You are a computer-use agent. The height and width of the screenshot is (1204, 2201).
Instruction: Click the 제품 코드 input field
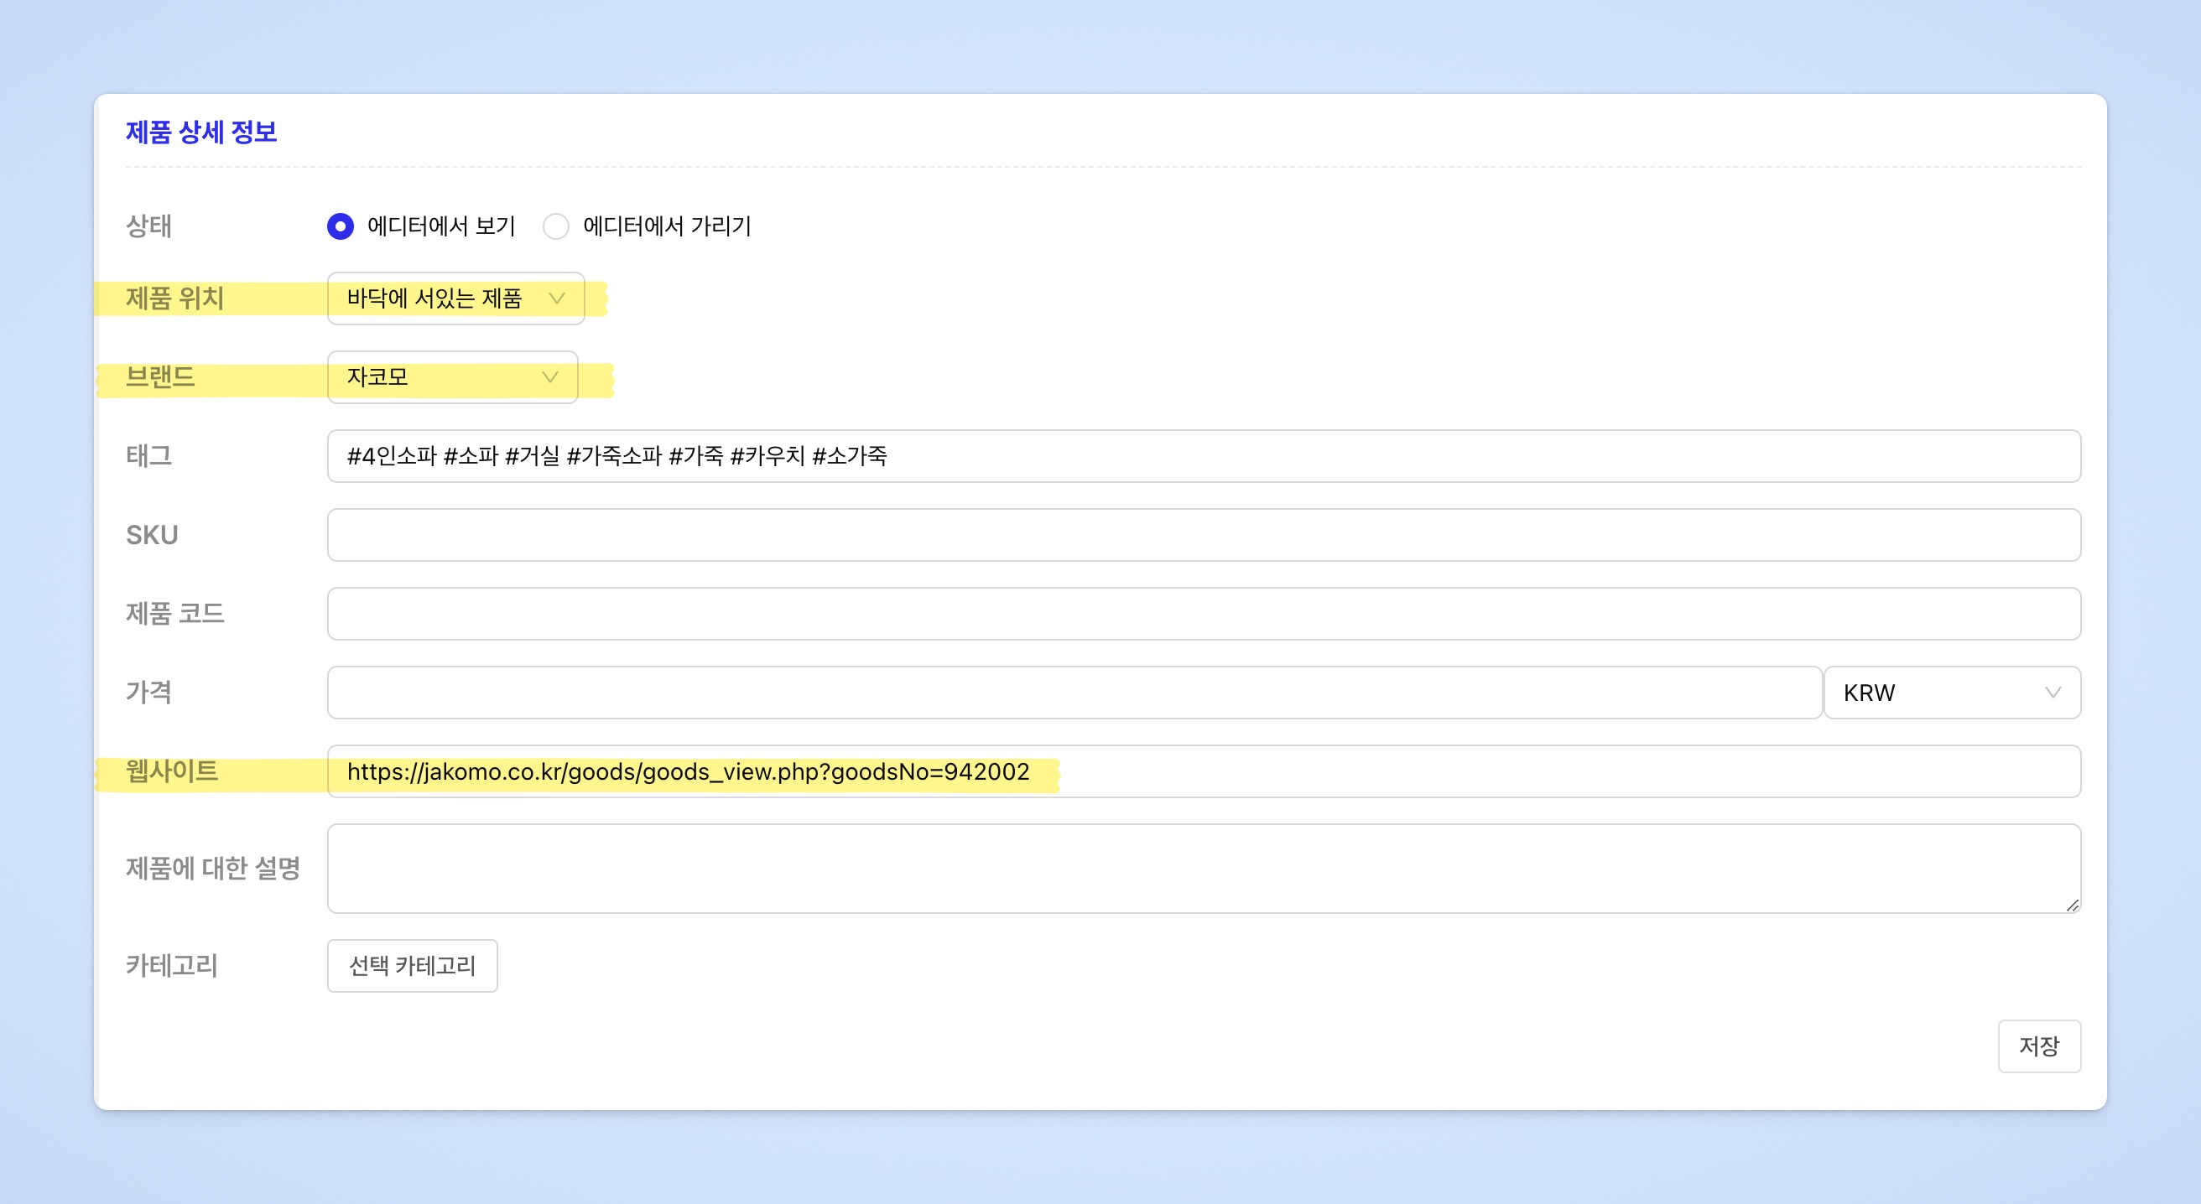(x=1203, y=613)
